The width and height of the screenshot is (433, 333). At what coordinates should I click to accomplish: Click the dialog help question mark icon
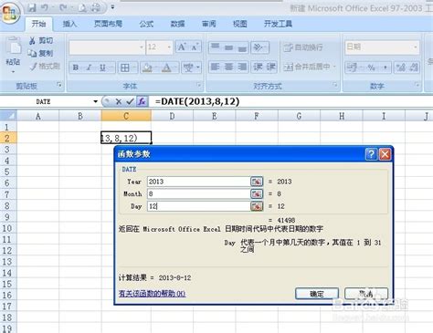point(371,154)
